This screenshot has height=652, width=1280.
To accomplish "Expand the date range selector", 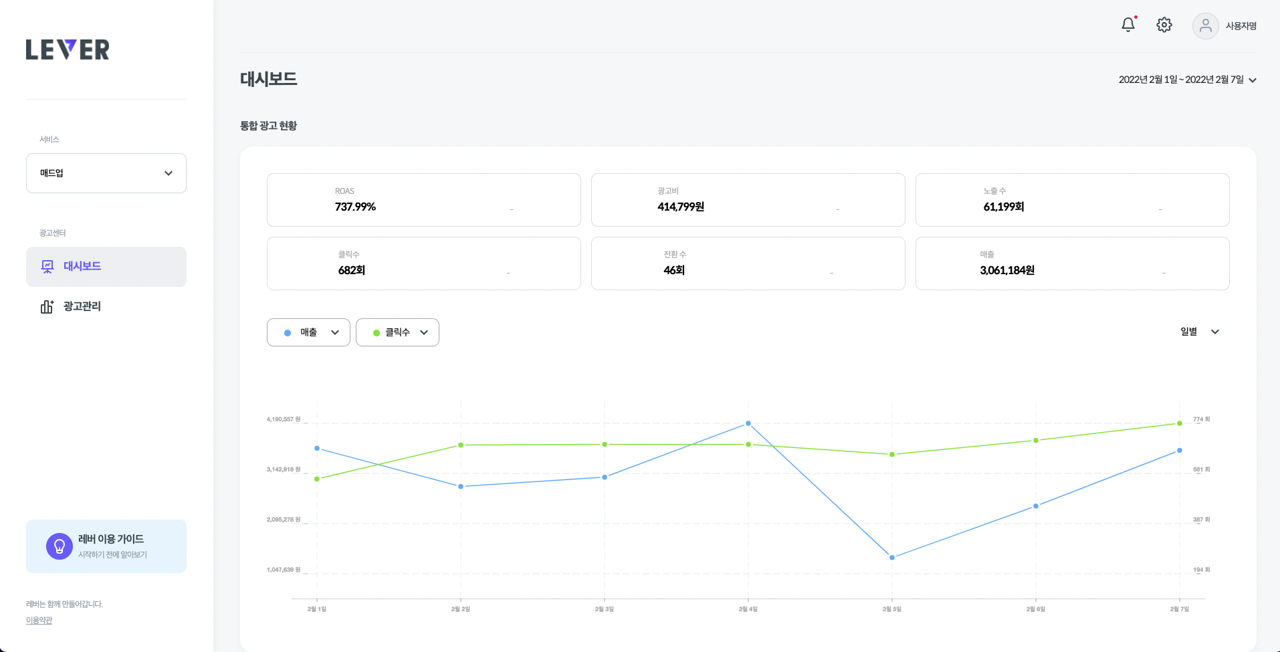I will point(1188,80).
